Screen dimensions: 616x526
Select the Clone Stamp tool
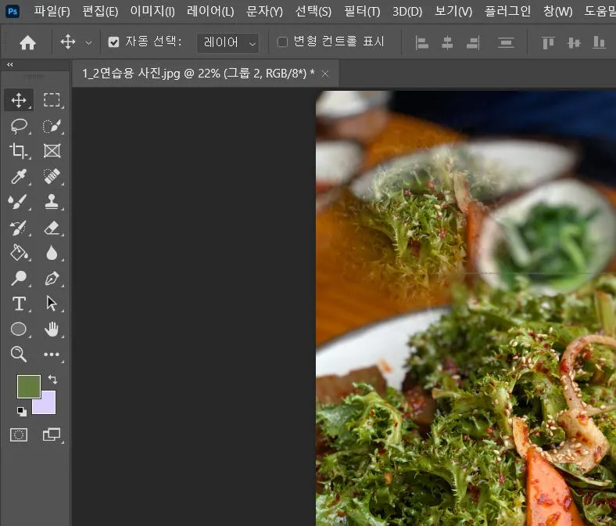pos(52,202)
